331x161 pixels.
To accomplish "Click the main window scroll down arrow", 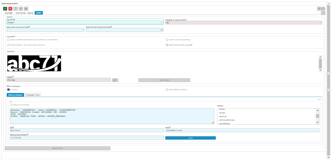I will (328, 157).
